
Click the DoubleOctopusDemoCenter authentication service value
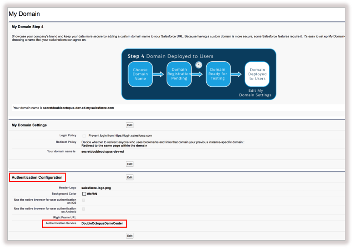coord(102,223)
